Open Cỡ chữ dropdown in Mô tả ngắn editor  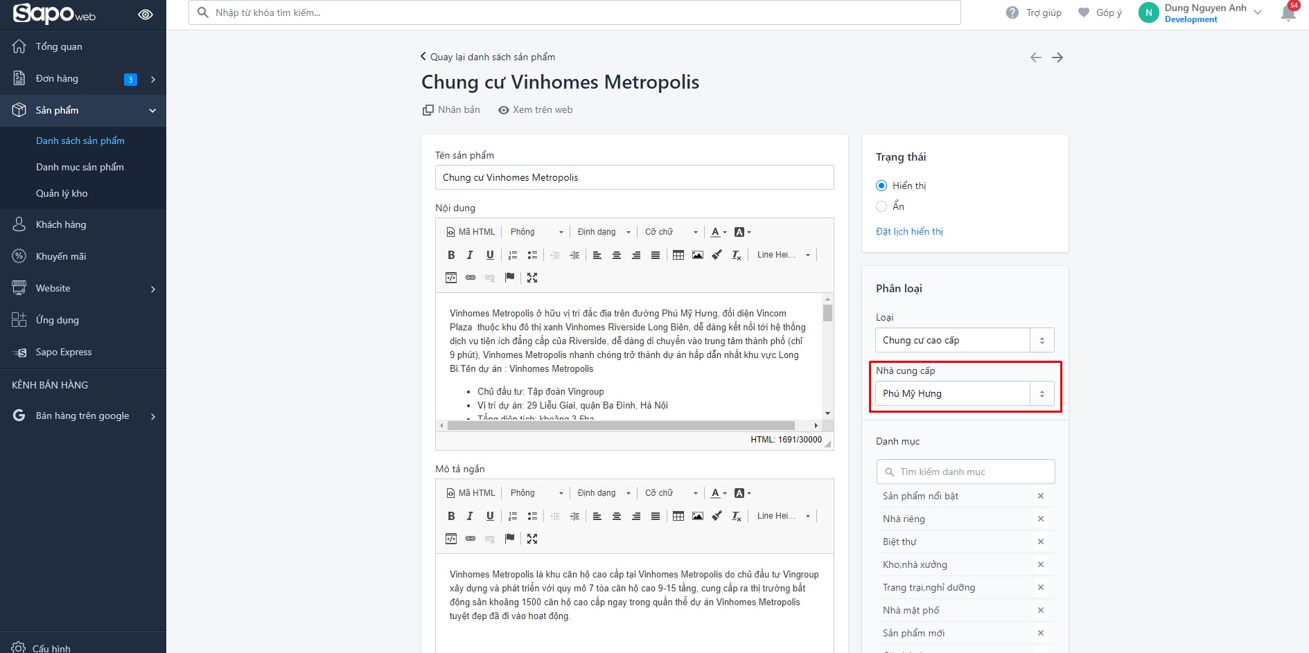pyautogui.click(x=671, y=493)
